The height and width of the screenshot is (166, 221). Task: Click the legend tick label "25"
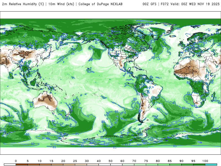[x=75, y=161]
